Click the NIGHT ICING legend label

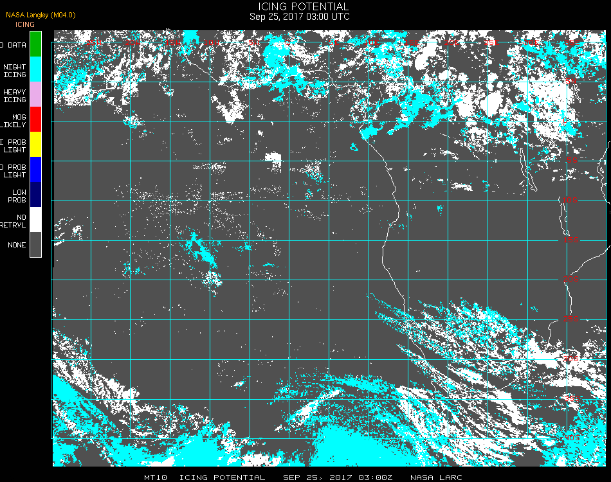coord(15,71)
